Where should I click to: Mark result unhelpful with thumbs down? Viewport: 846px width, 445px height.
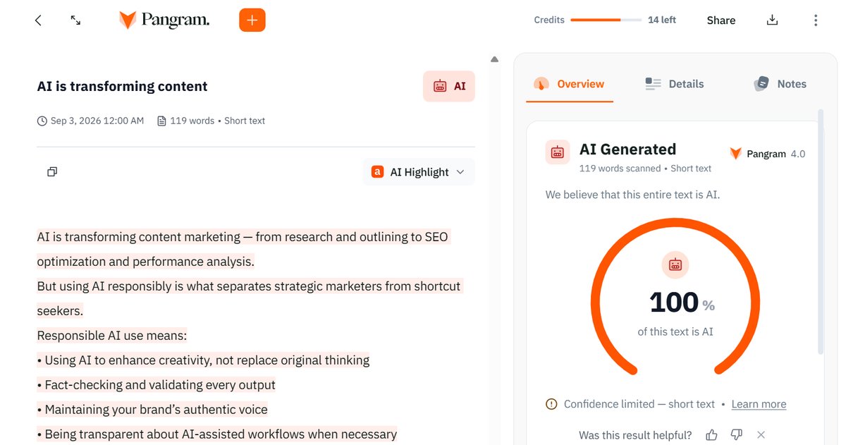click(736, 435)
